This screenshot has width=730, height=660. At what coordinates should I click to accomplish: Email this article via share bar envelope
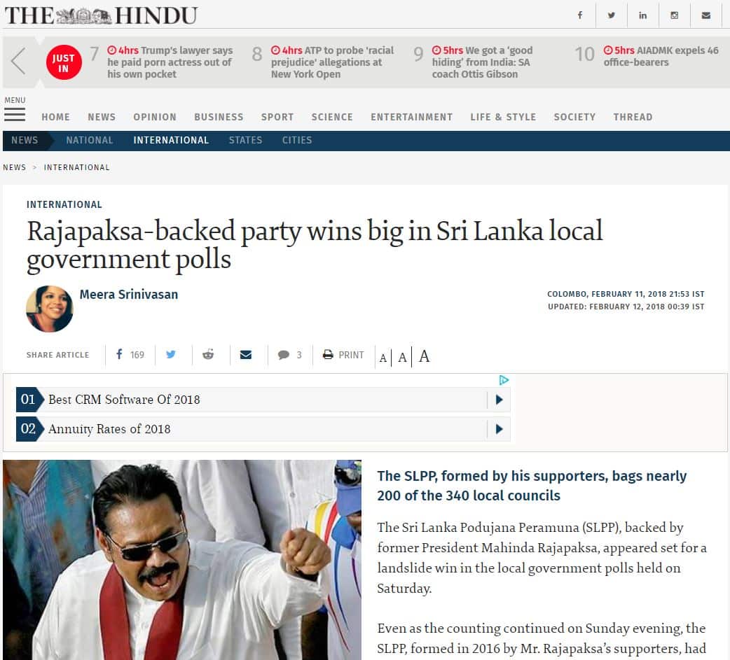click(246, 354)
